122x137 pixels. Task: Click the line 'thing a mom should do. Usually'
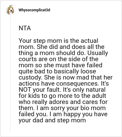[63, 53]
